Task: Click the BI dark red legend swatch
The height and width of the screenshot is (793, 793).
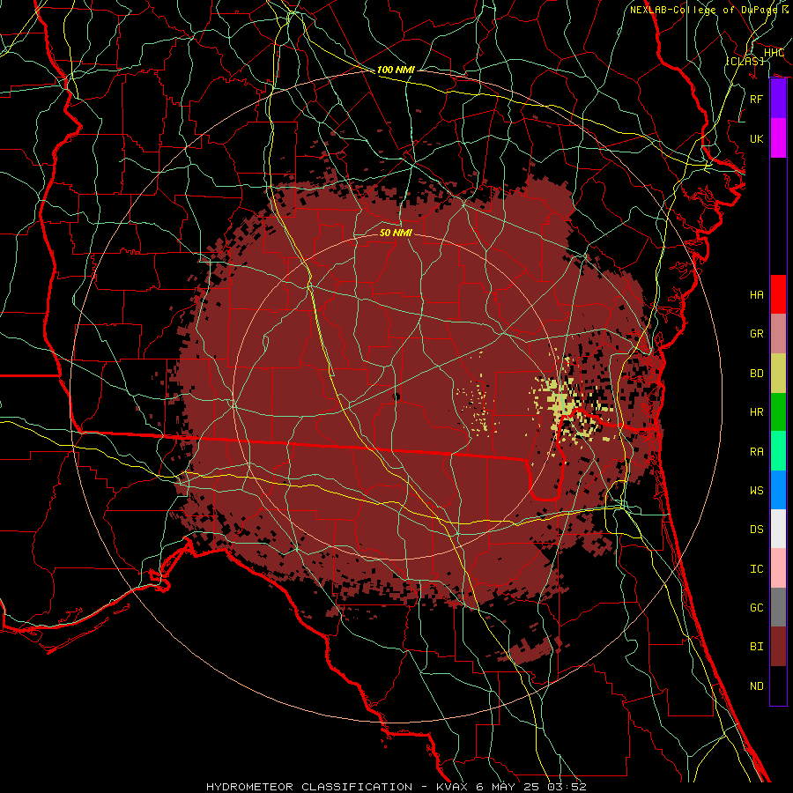Action: (778, 647)
